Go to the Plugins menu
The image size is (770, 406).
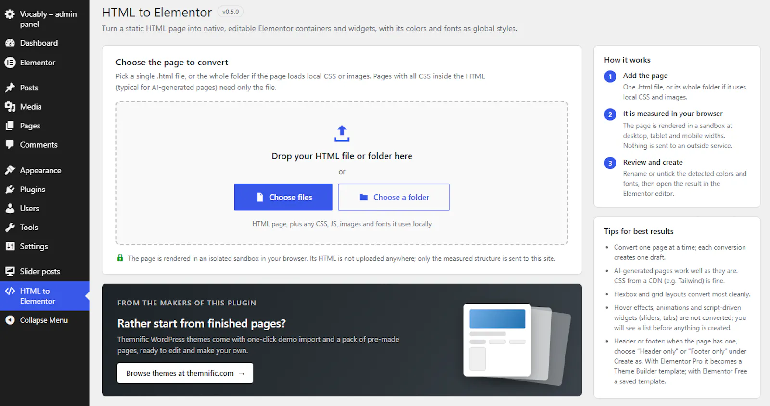point(45,190)
